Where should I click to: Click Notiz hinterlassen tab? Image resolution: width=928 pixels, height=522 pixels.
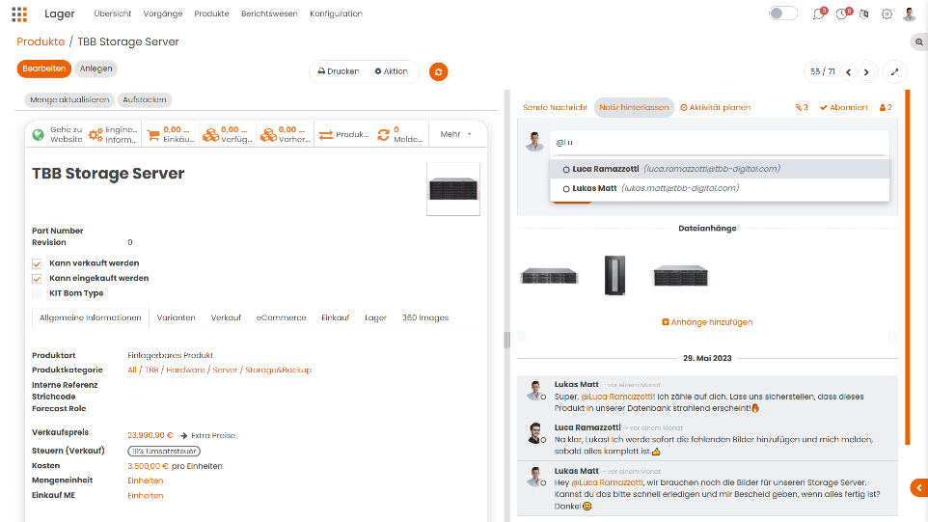click(634, 108)
